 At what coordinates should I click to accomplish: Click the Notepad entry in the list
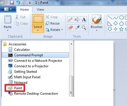(18, 82)
